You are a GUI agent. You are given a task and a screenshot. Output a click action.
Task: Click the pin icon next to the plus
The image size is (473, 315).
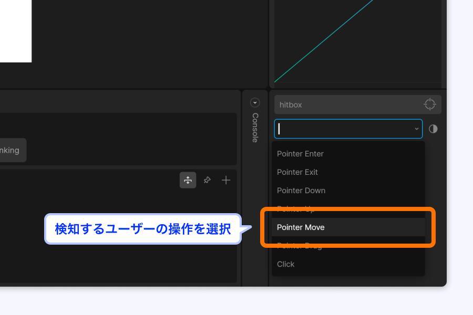pos(207,180)
